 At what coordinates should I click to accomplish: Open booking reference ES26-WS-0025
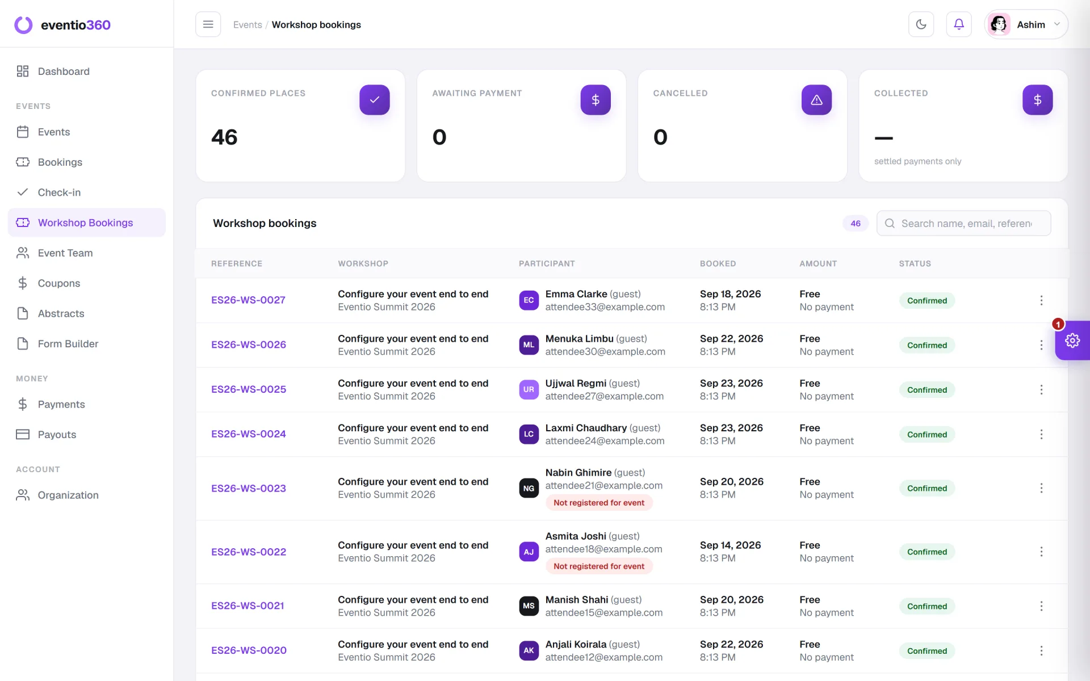pyautogui.click(x=249, y=389)
